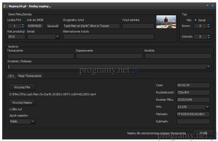The width and height of the screenshot is (218, 141).
Task: Click the Tłumaczenie author input field
Action: tap(41, 56)
